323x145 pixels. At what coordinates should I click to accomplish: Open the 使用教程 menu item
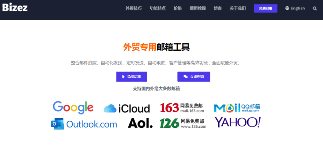(197, 9)
